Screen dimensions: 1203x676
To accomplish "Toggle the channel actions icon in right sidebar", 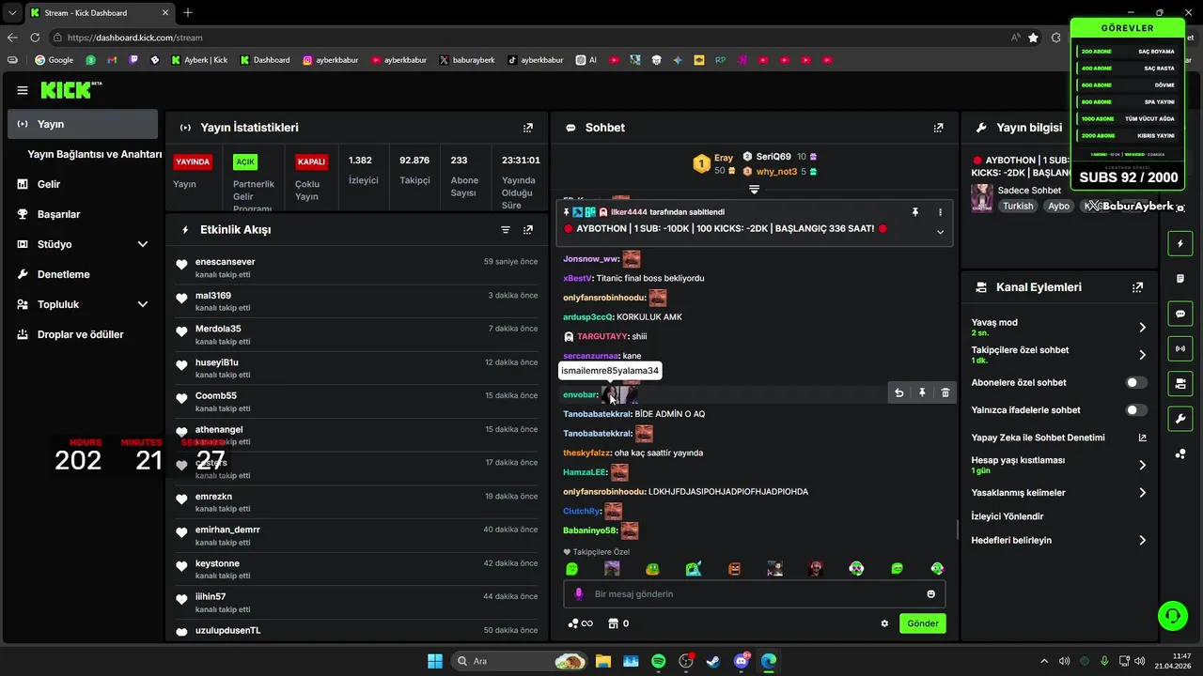I will click(1180, 383).
